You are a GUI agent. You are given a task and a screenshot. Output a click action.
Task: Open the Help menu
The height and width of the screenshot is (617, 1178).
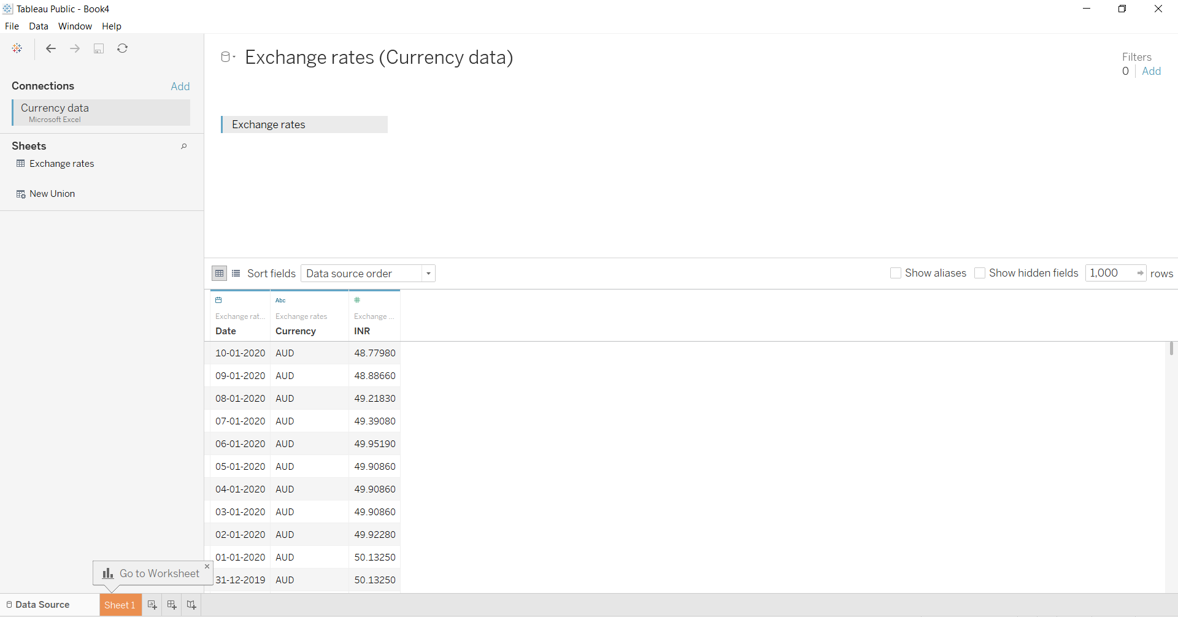[112, 26]
